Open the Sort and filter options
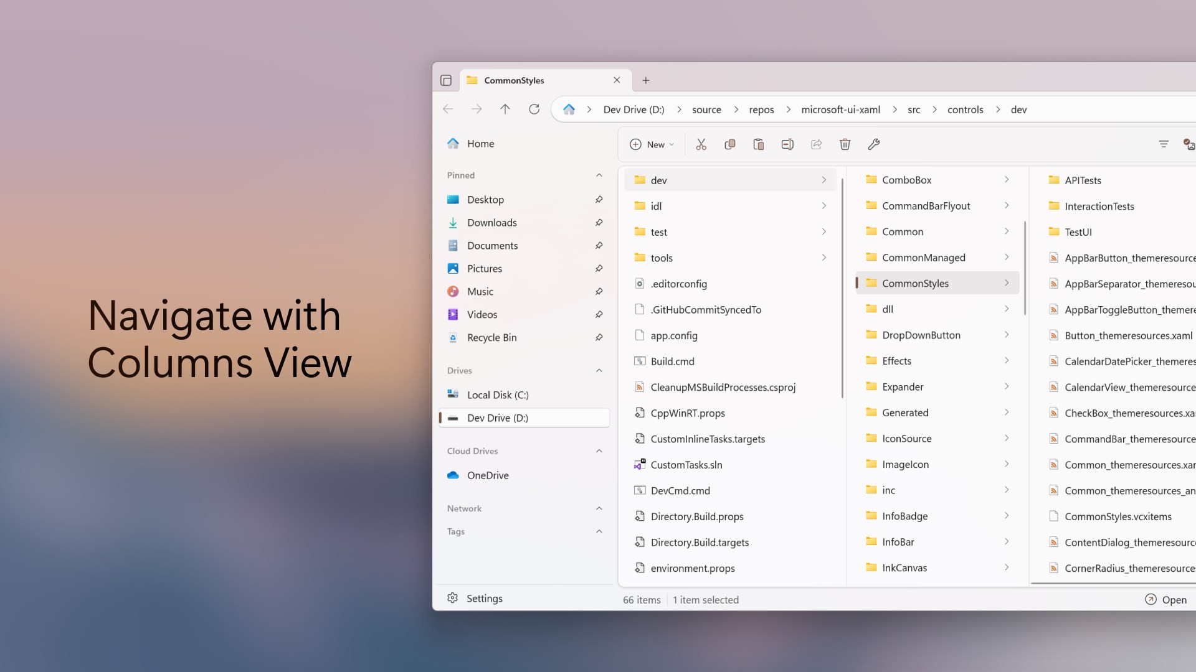This screenshot has height=672, width=1196. pyautogui.click(x=1164, y=144)
